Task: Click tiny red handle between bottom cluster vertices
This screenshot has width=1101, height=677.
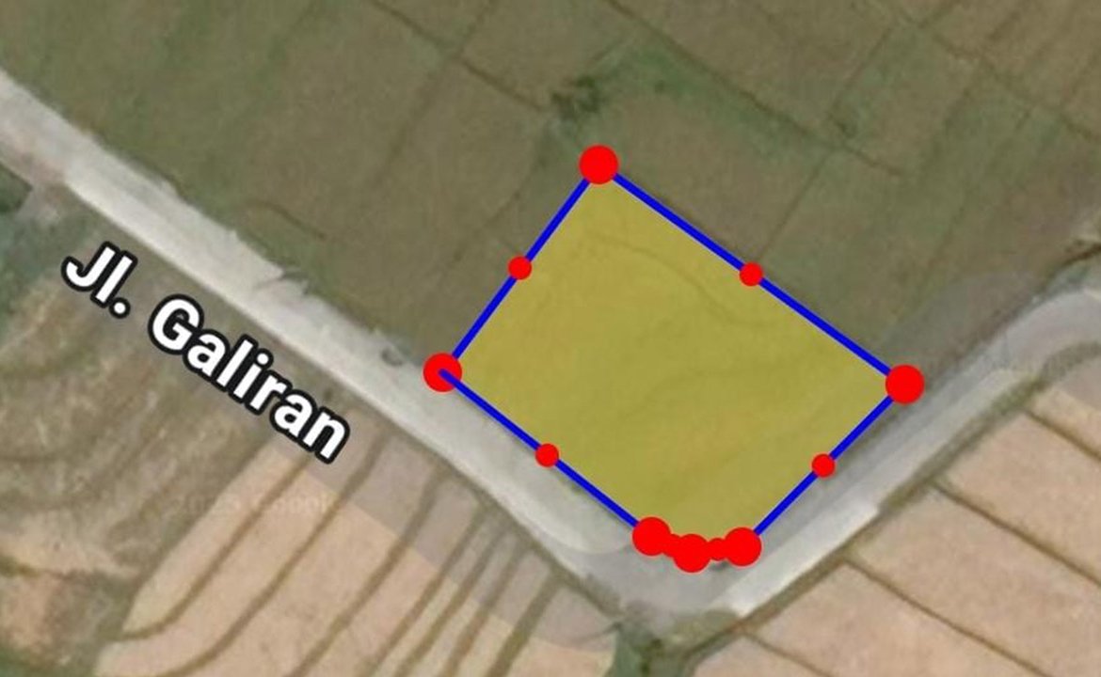Action: [717, 548]
